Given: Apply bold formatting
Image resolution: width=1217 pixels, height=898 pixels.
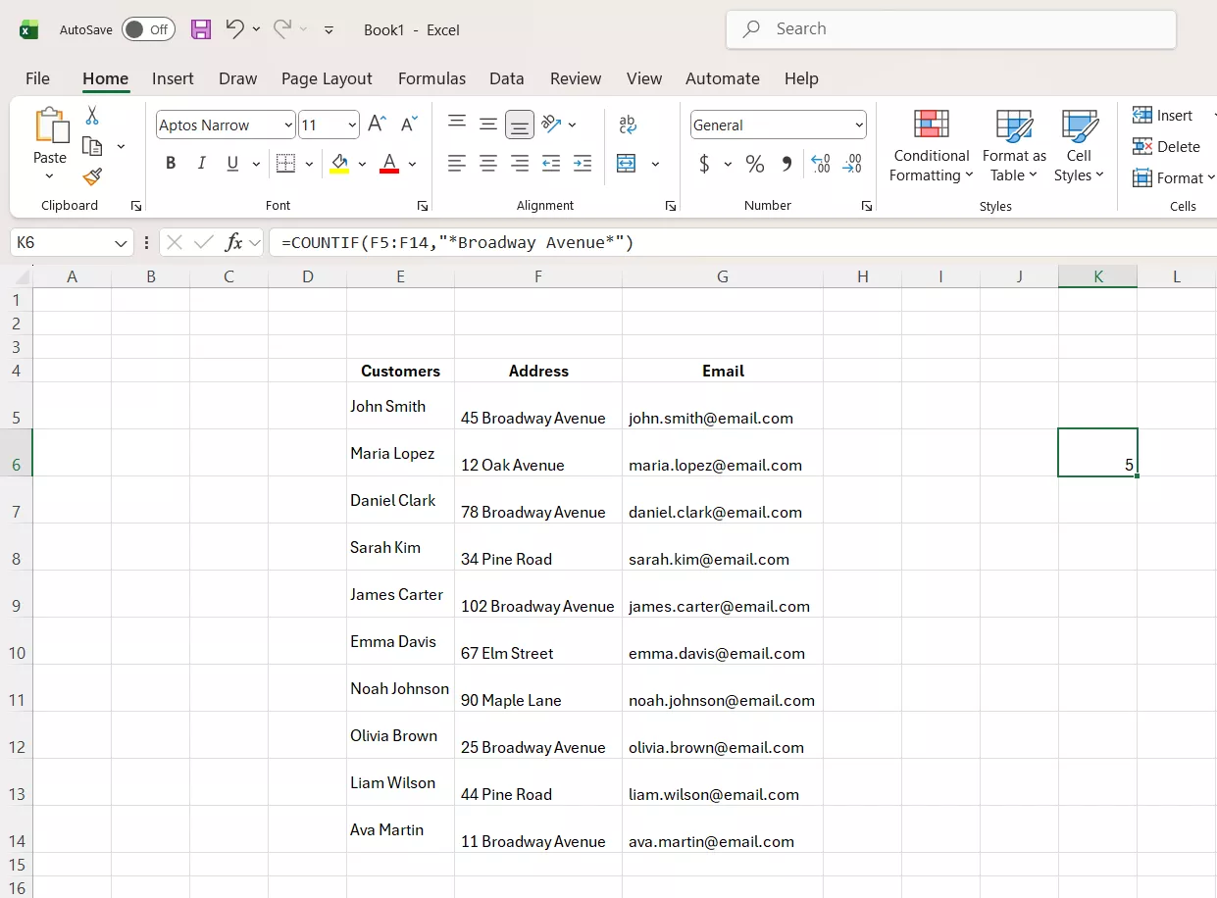Looking at the screenshot, I should click(x=170, y=163).
